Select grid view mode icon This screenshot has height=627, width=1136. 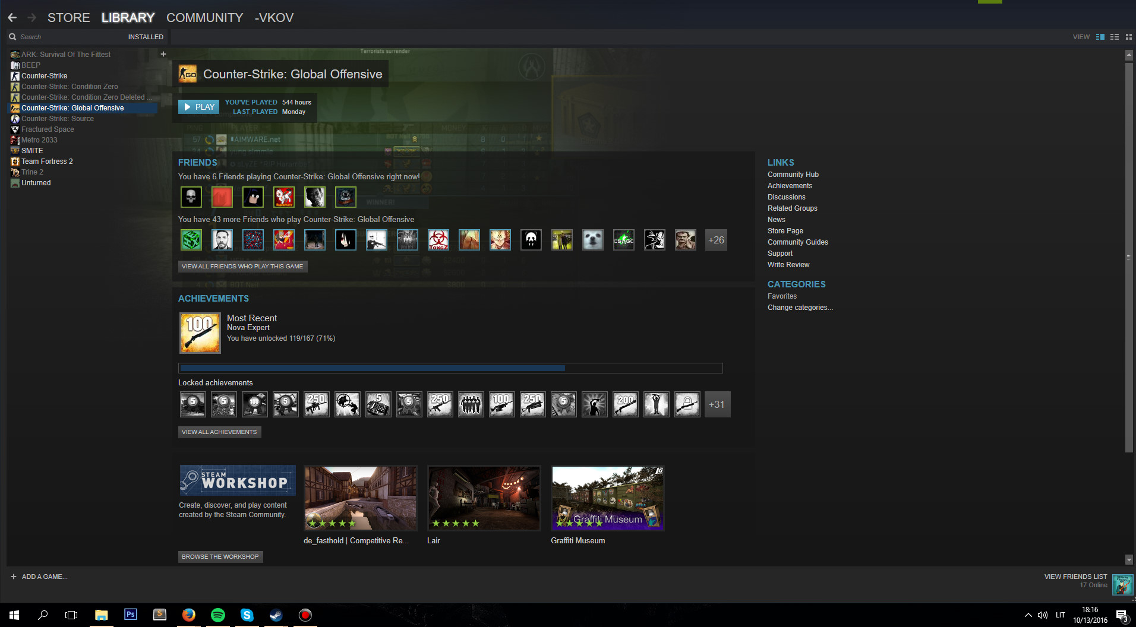pyautogui.click(x=1128, y=37)
